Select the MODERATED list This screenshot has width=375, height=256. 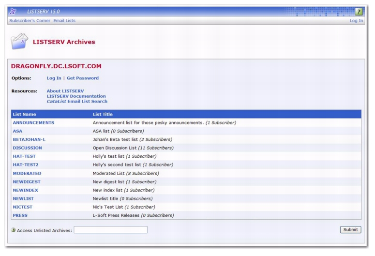point(27,173)
